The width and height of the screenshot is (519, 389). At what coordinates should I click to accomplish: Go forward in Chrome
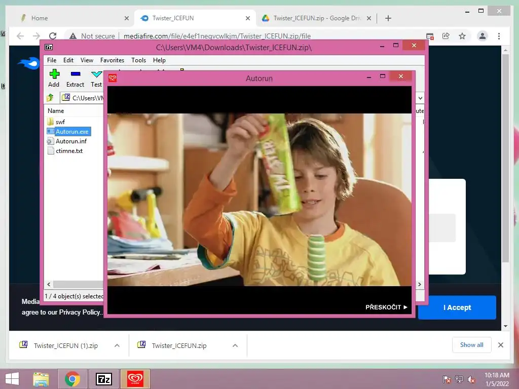tap(36, 36)
